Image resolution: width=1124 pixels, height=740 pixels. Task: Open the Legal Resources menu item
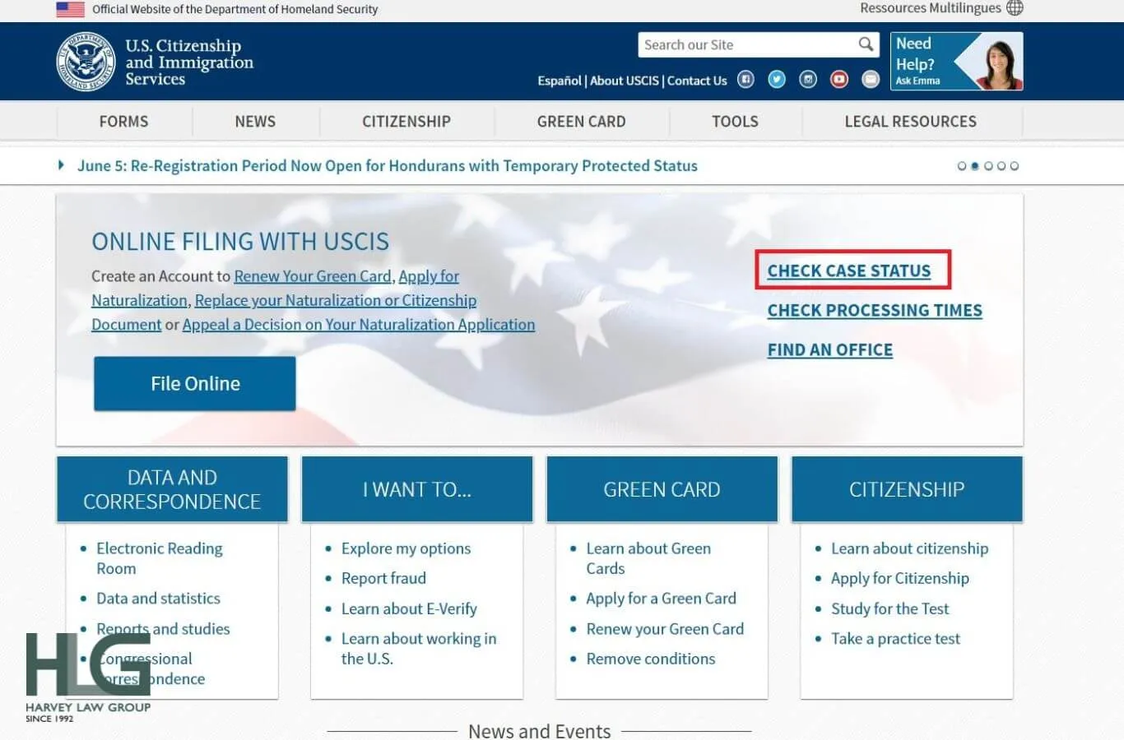pos(910,122)
